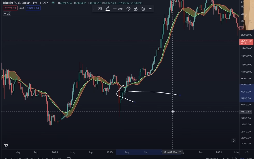Open time axis settings gear icon
The width and height of the screenshot is (254, 159).
[x=247, y=152]
